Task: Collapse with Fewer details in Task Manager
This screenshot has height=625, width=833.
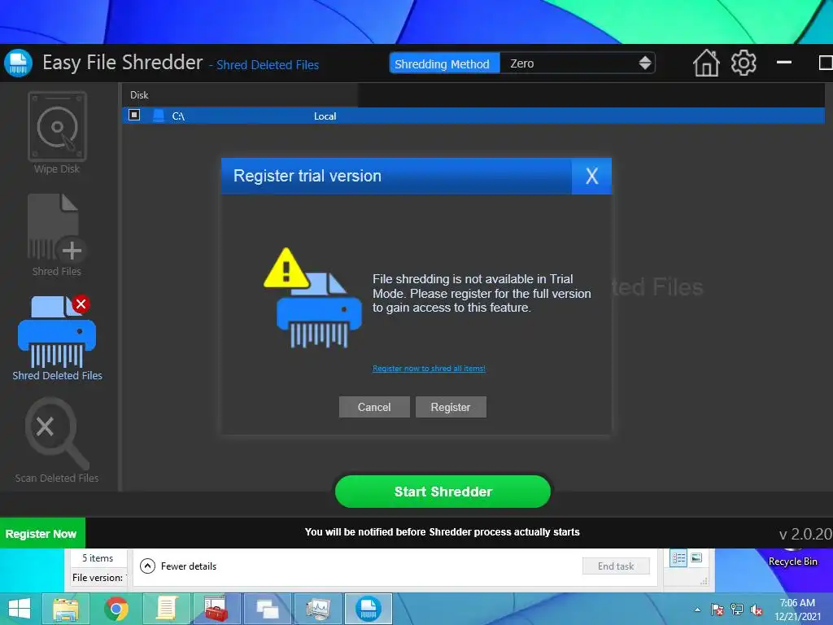Action: pos(178,566)
